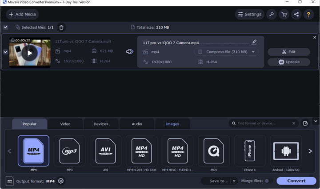The width and height of the screenshot is (320, 189).
Task: Show next format presets with right arrow
Action: point(310,151)
